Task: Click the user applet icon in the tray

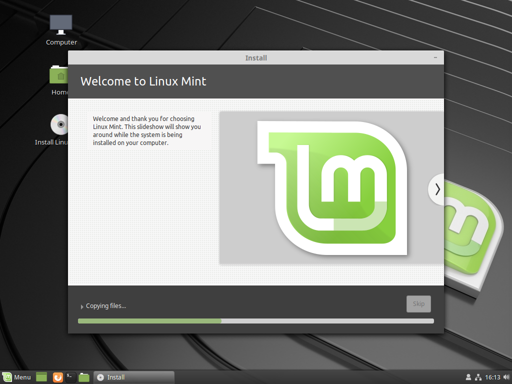Action: pos(468,376)
